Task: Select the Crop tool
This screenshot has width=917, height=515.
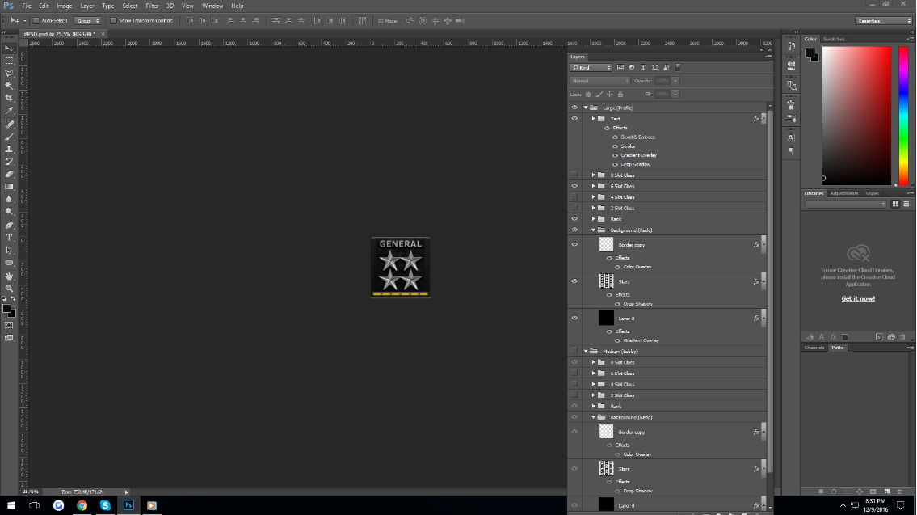Action: [x=9, y=98]
